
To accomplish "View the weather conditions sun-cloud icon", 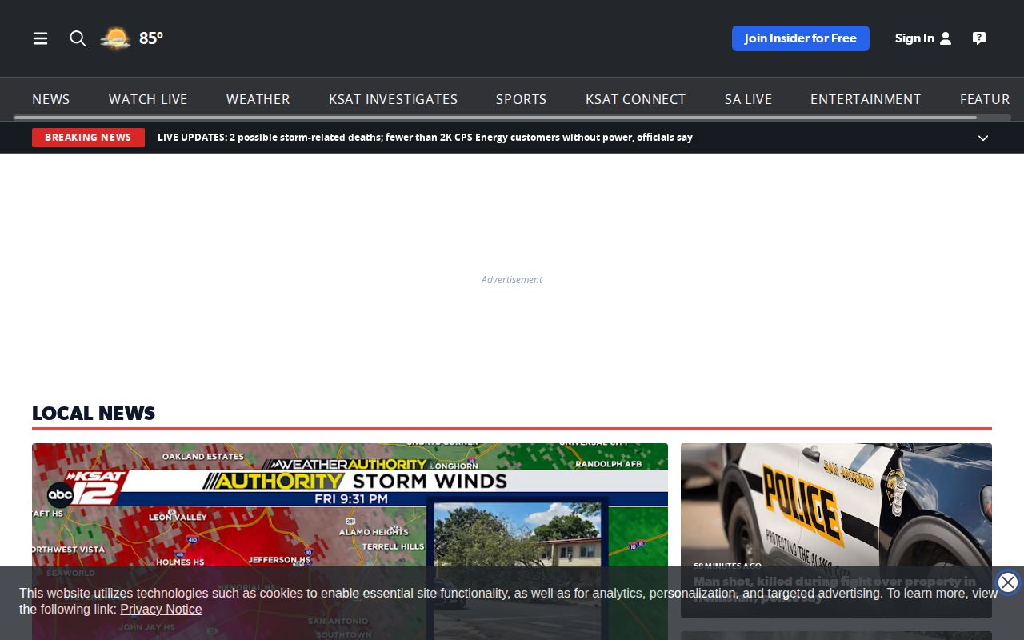I will click(115, 38).
